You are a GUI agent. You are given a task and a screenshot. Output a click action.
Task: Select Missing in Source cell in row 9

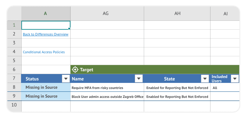46,96
